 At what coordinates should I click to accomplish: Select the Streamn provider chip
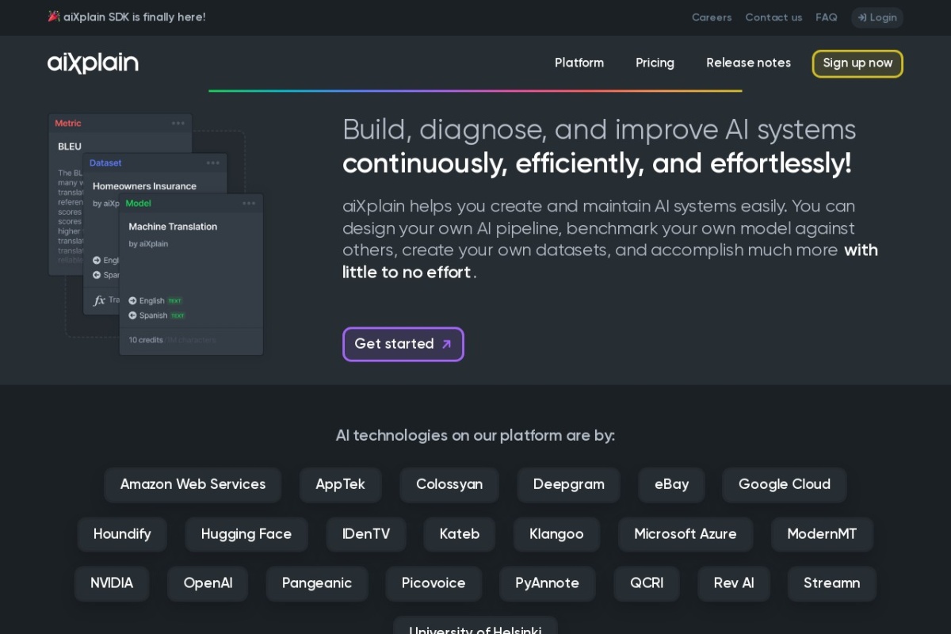pos(831,583)
